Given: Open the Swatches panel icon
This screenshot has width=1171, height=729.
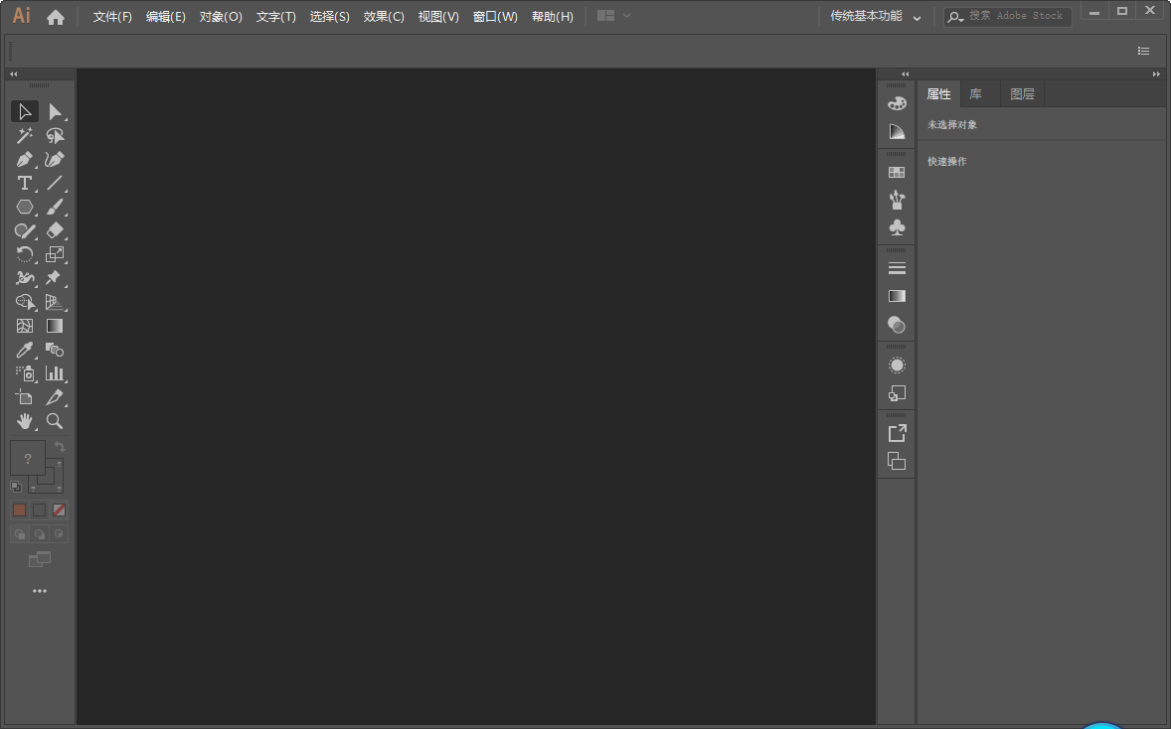Looking at the screenshot, I should coord(897,173).
